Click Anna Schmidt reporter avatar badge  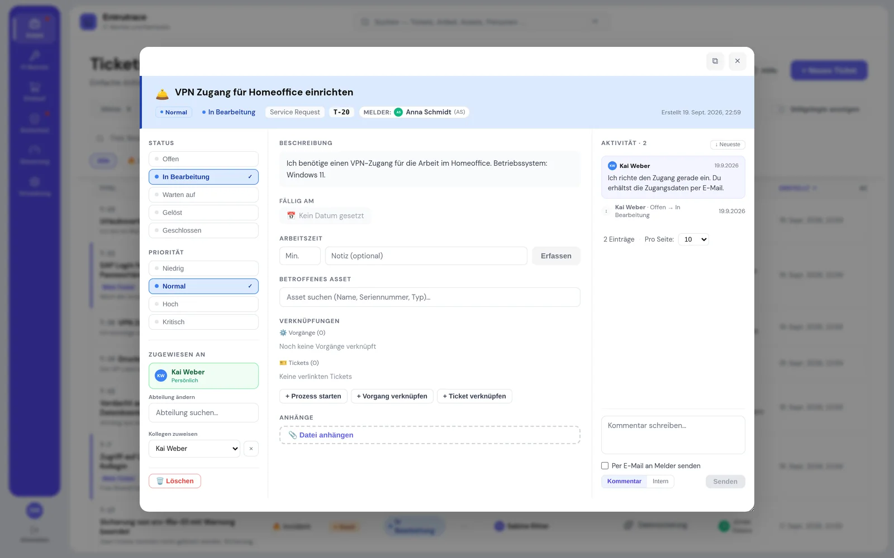tap(398, 112)
